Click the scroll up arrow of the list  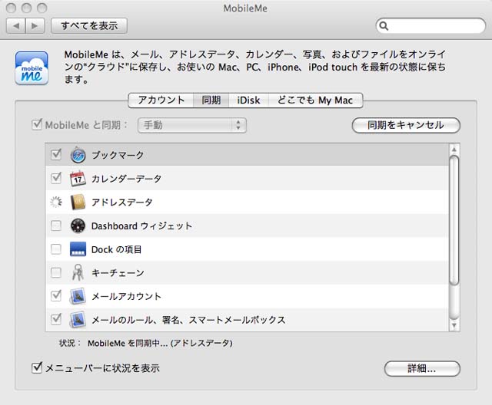click(454, 150)
